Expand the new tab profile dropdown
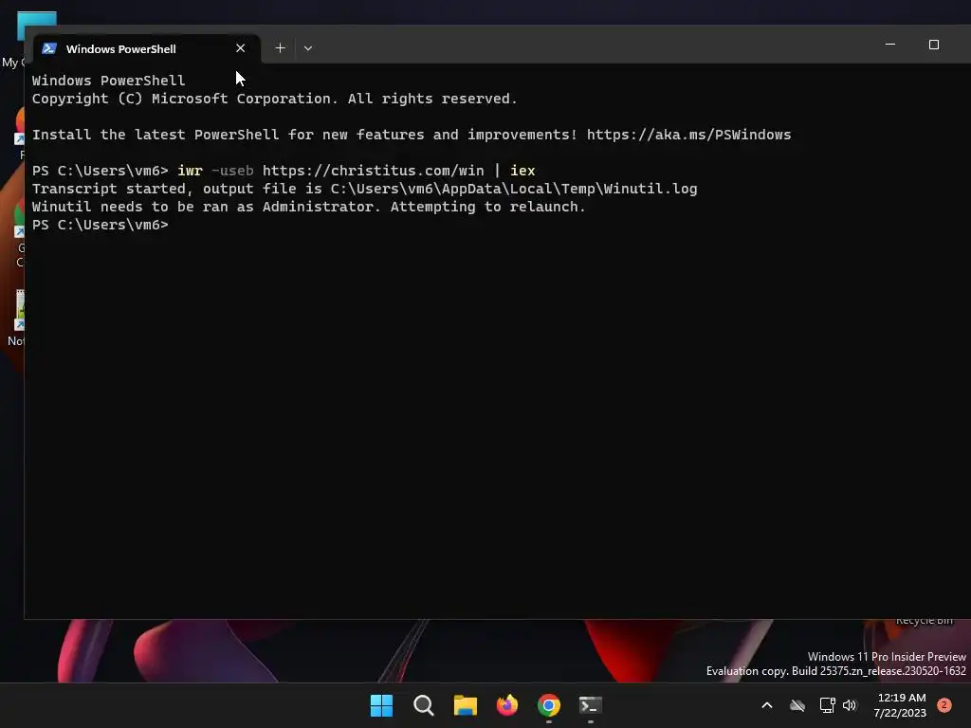 [x=308, y=48]
